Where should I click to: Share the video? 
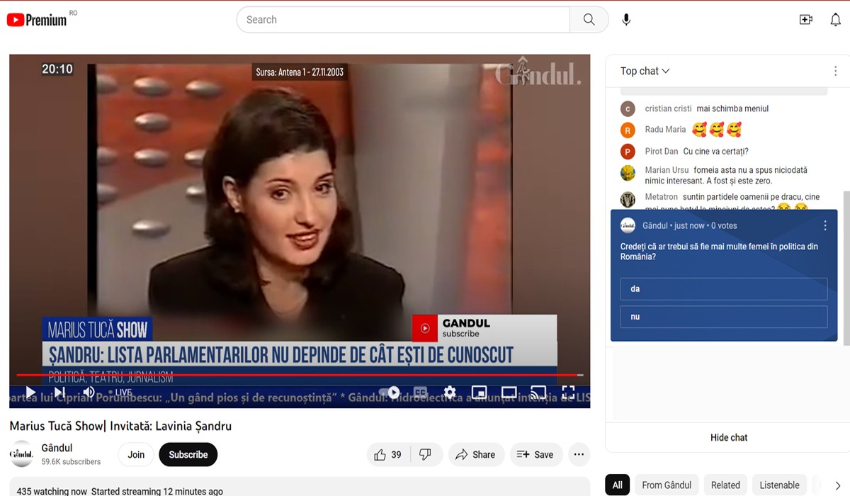[475, 455]
